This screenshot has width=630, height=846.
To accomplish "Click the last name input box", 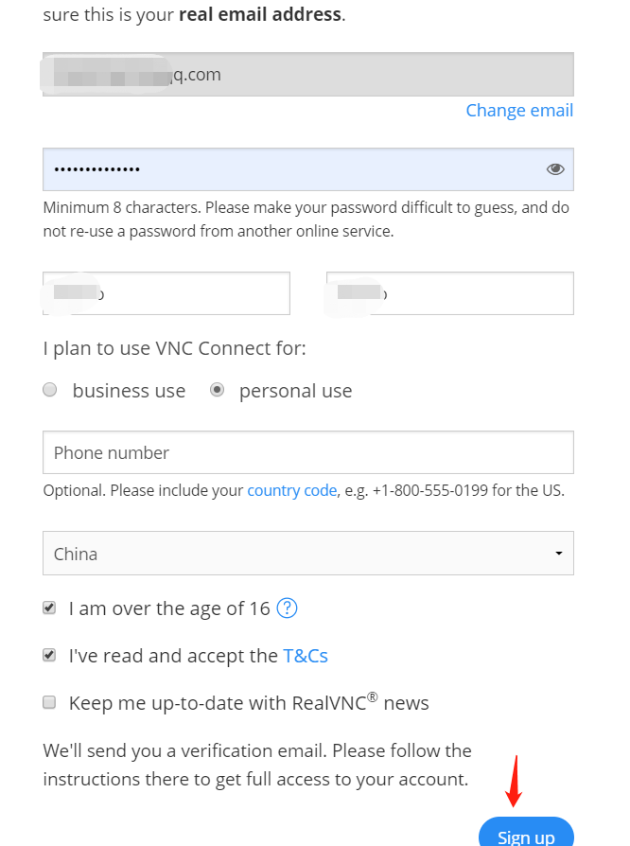I will click(x=449, y=293).
